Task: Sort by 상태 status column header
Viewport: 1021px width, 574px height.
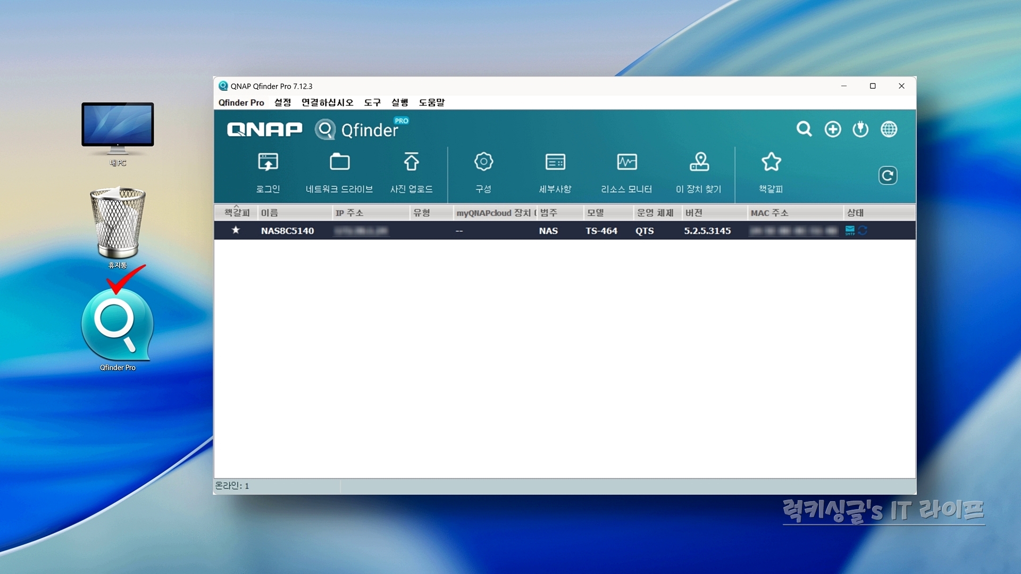Action: point(880,213)
